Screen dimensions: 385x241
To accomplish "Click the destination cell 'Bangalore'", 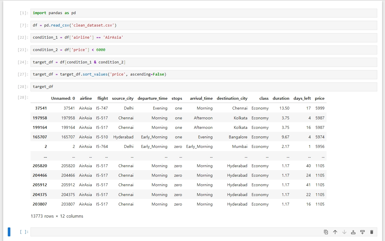I will (x=238, y=137).
